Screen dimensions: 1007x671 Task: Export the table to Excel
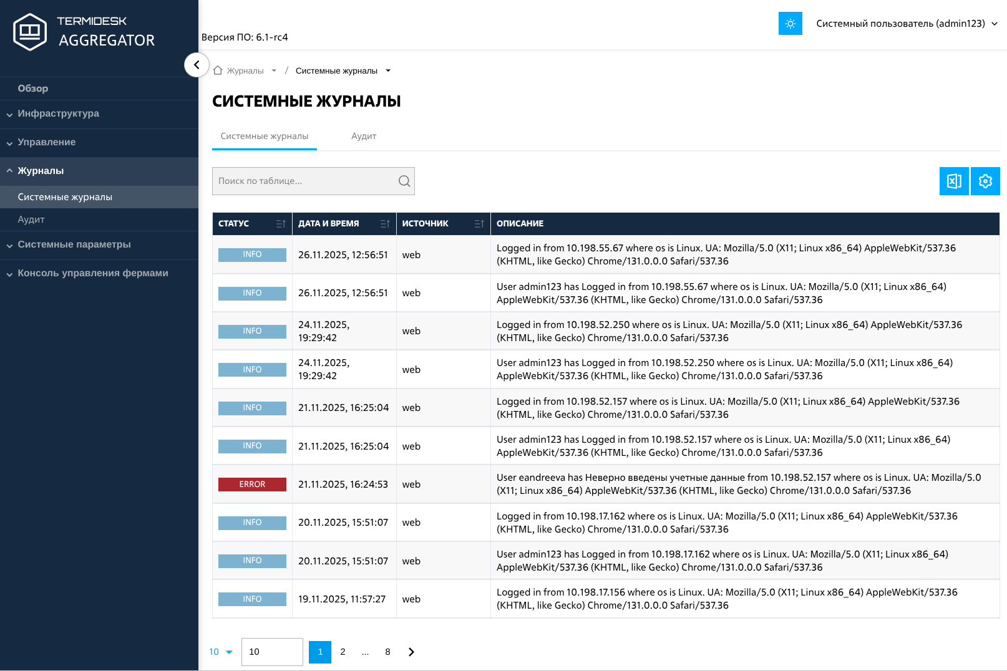pos(953,181)
